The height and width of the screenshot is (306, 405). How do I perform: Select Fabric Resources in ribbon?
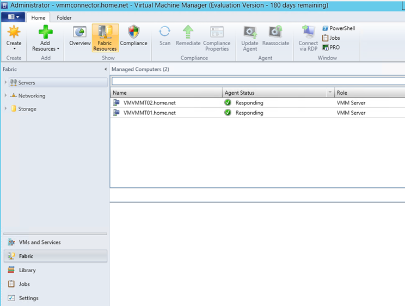(x=105, y=38)
